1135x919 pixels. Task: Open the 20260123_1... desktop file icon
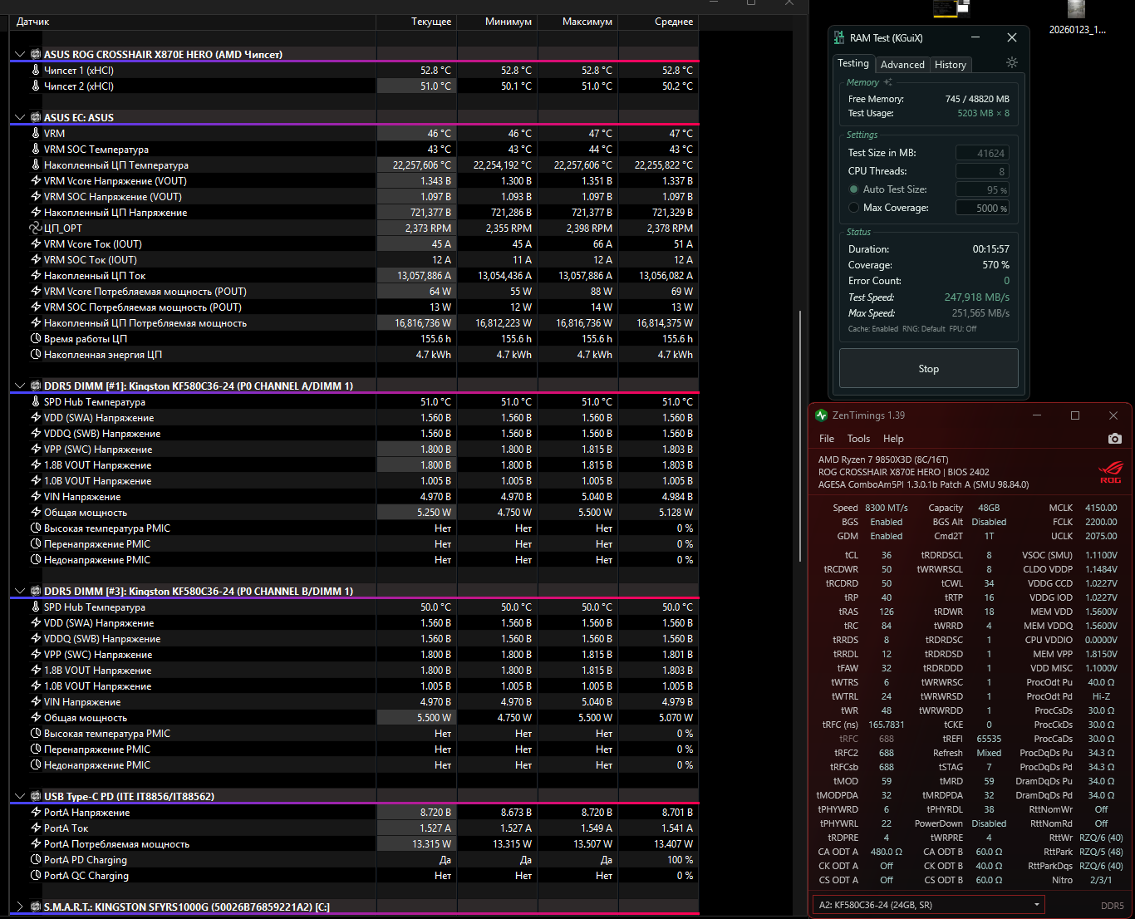tap(1077, 19)
